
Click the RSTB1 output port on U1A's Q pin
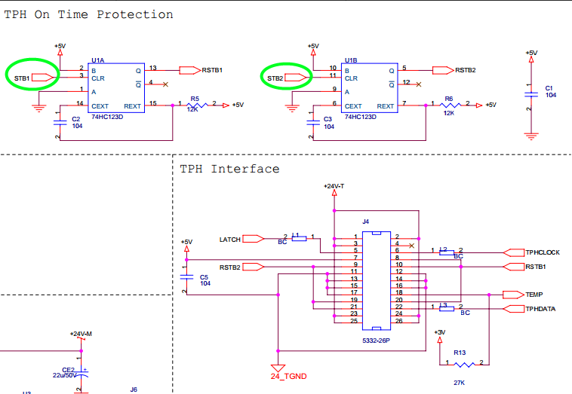[190, 70]
